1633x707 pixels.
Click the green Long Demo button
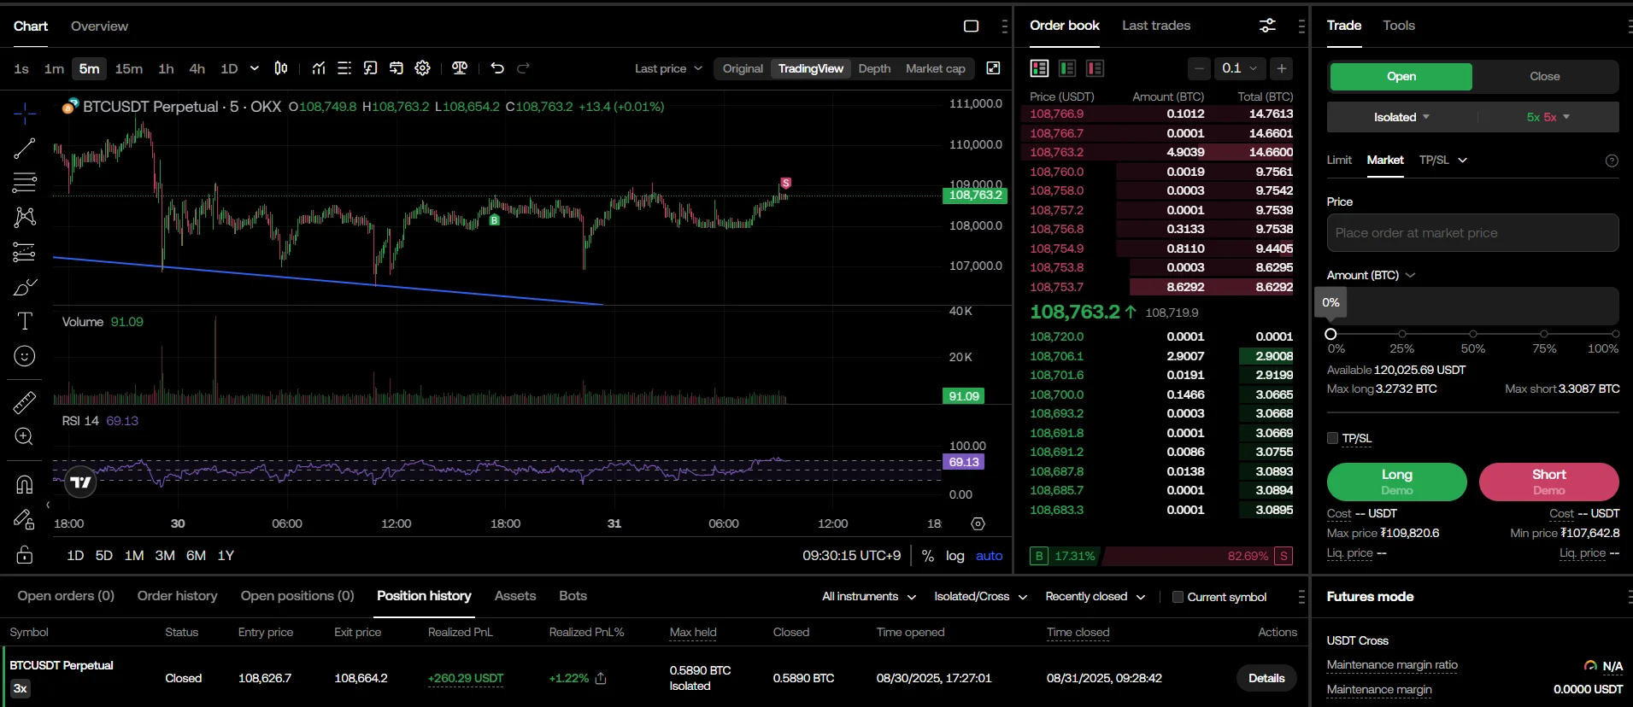coord(1396,482)
